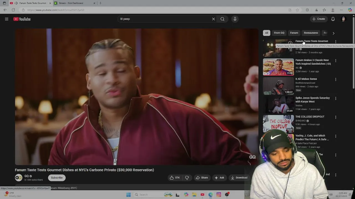Open options for 'Spike Jonze Spends Saturday' video
This screenshot has height=199, width=355.
click(x=336, y=98)
